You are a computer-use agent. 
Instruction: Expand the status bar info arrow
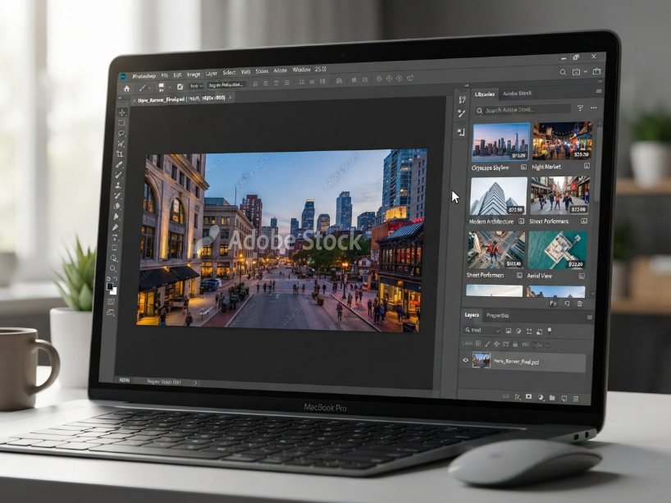click(x=195, y=382)
